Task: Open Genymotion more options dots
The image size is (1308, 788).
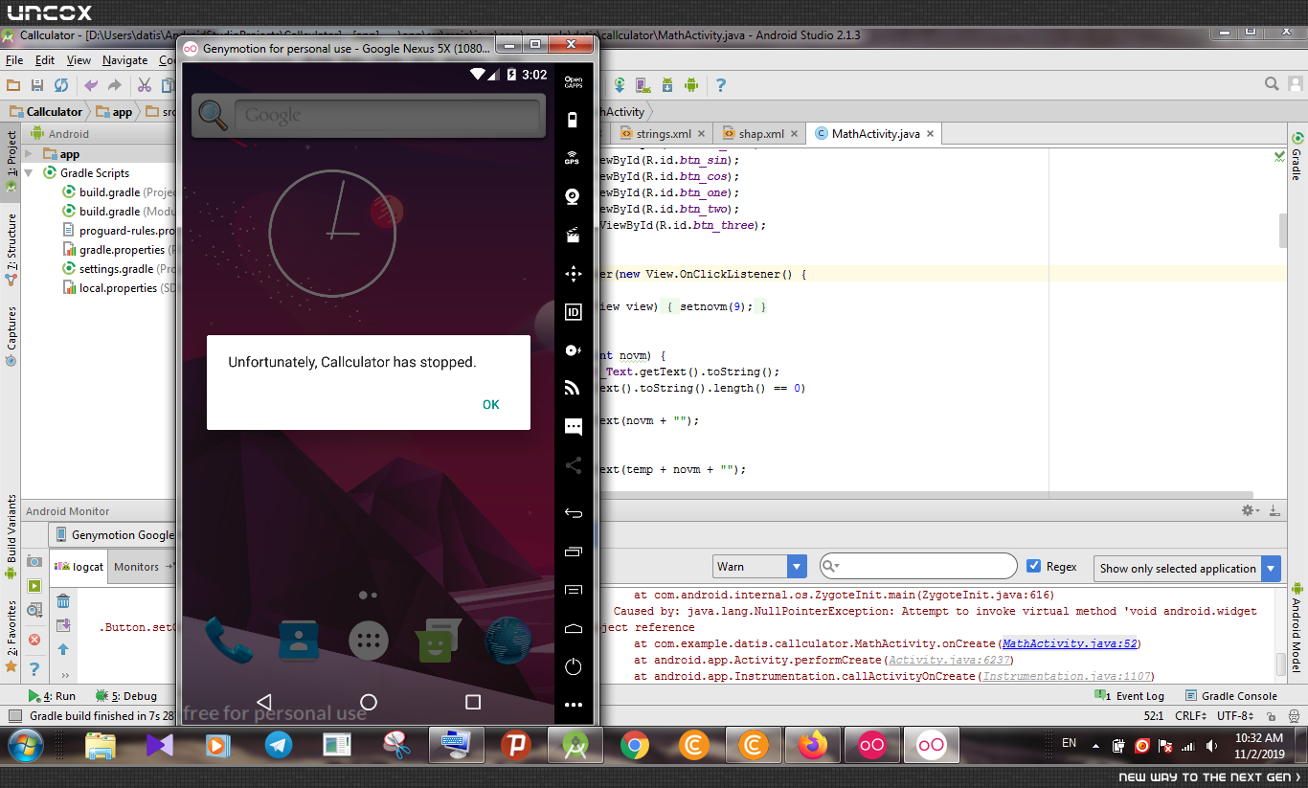Action: point(573,705)
